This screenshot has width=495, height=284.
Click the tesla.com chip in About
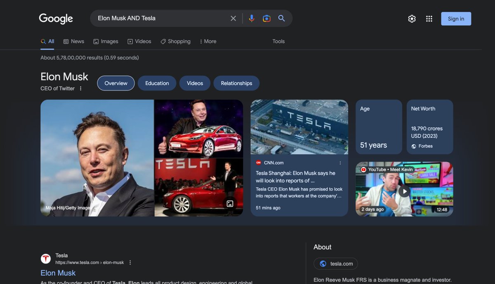pos(336,264)
